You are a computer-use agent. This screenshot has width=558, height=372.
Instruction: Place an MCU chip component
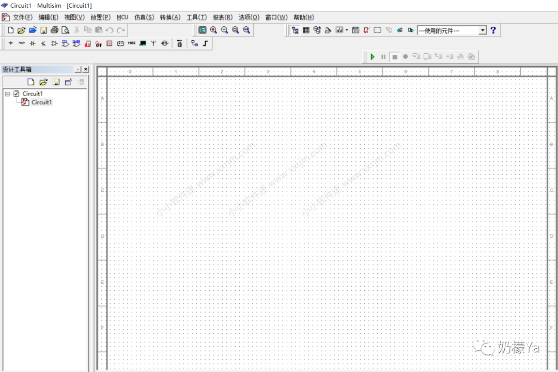[180, 43]
